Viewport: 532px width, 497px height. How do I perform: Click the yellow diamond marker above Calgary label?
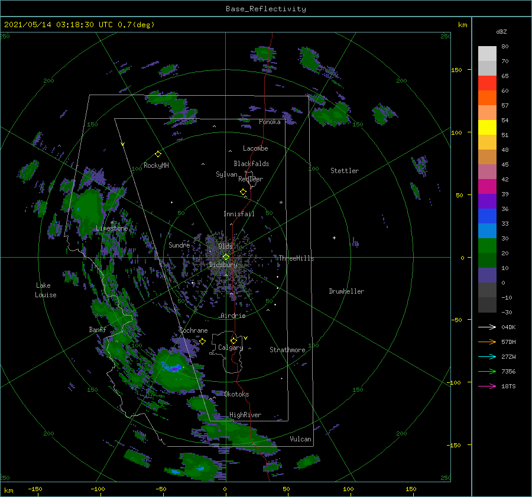233,340
